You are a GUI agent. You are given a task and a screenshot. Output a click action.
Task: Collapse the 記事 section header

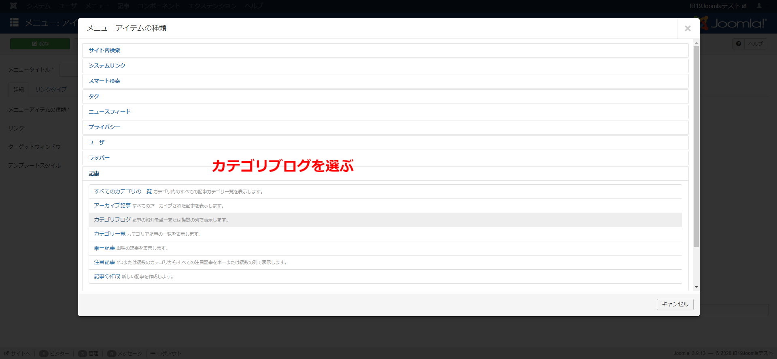(94, 173)
